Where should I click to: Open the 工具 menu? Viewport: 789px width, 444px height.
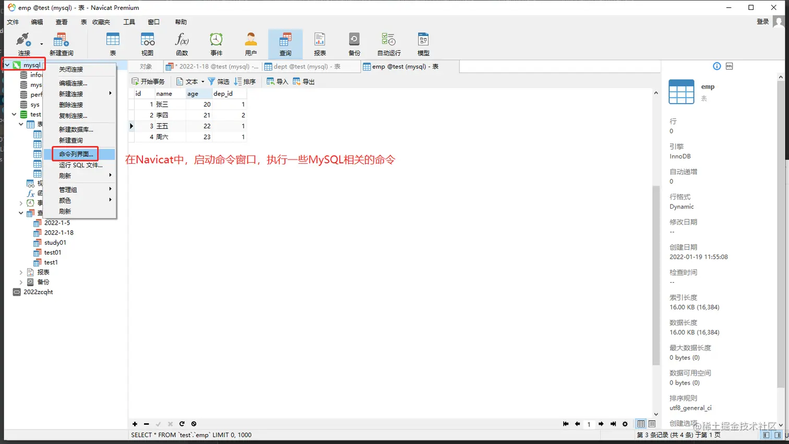[129, 22]
